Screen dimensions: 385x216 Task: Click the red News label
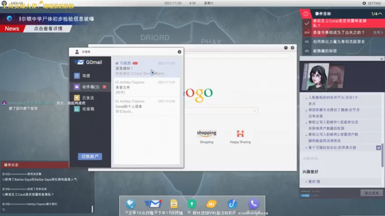[12, 29]
